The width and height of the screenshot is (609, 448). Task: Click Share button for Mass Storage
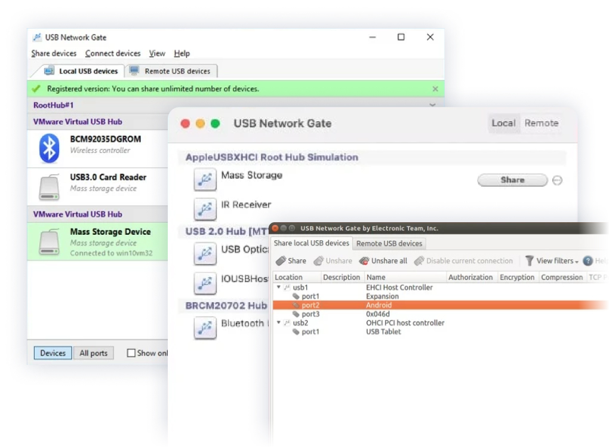512,180
